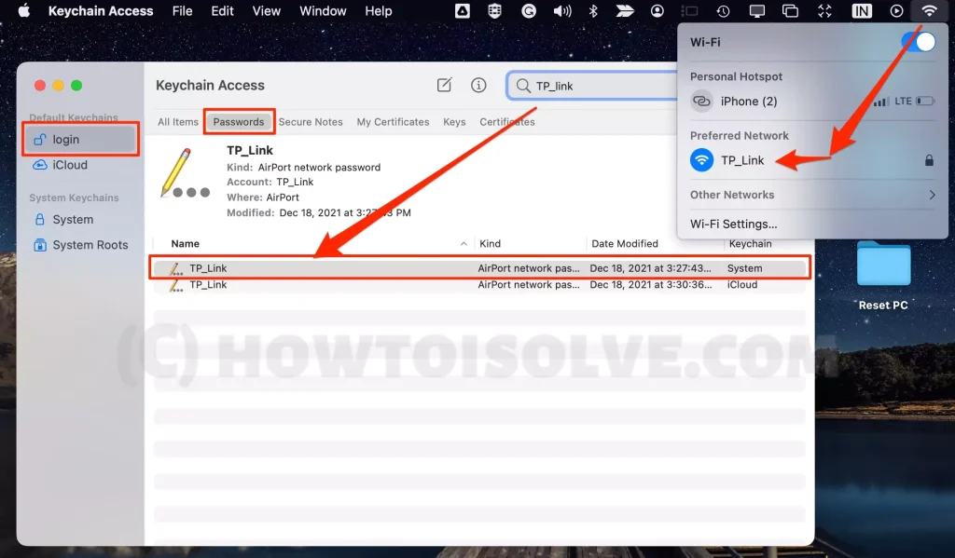
Task: Open the Apple menu
Action: pyautogui.click(x=23, y=11)
